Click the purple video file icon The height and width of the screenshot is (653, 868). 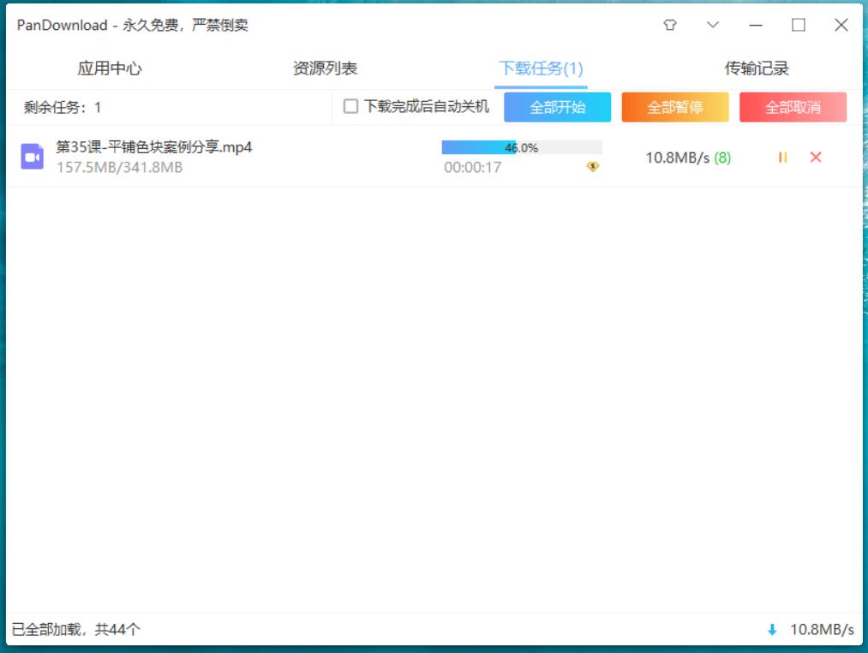[x=33, y=157]
